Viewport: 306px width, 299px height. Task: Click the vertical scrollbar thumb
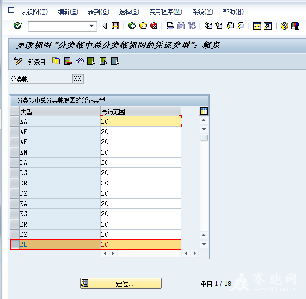click(204, 138)
